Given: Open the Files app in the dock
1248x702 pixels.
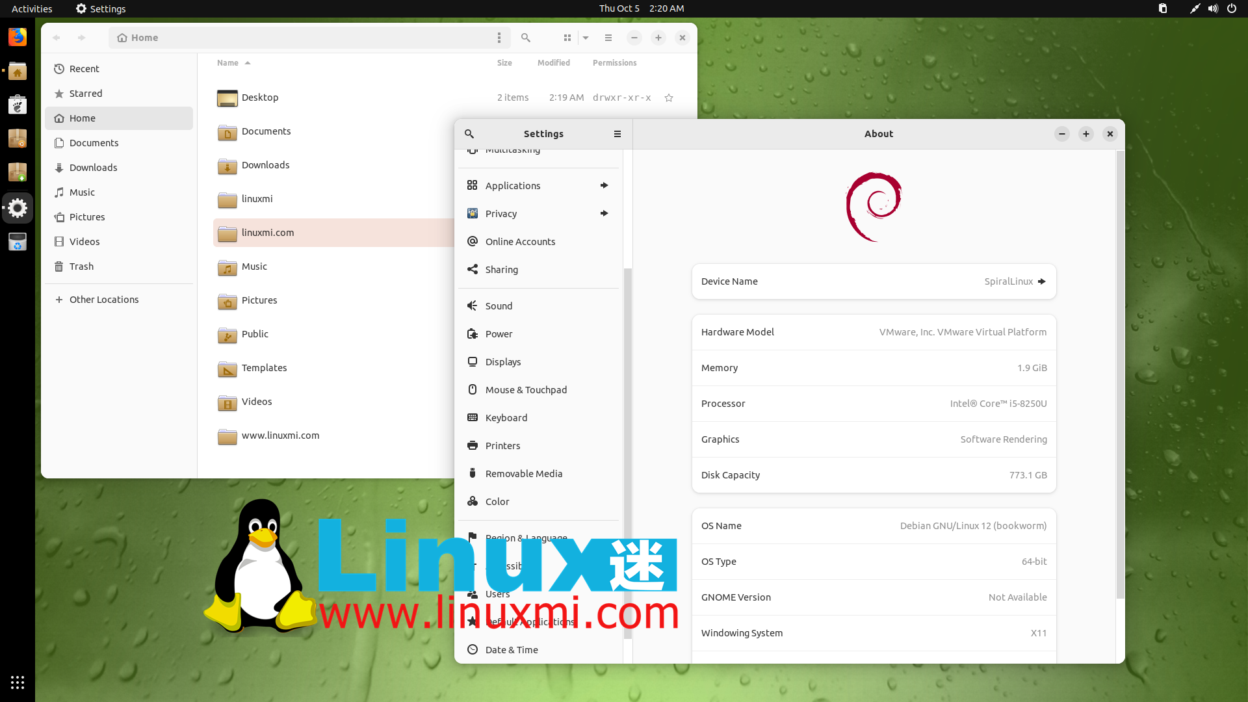Looking at the screenshot, I should (18, 71).
